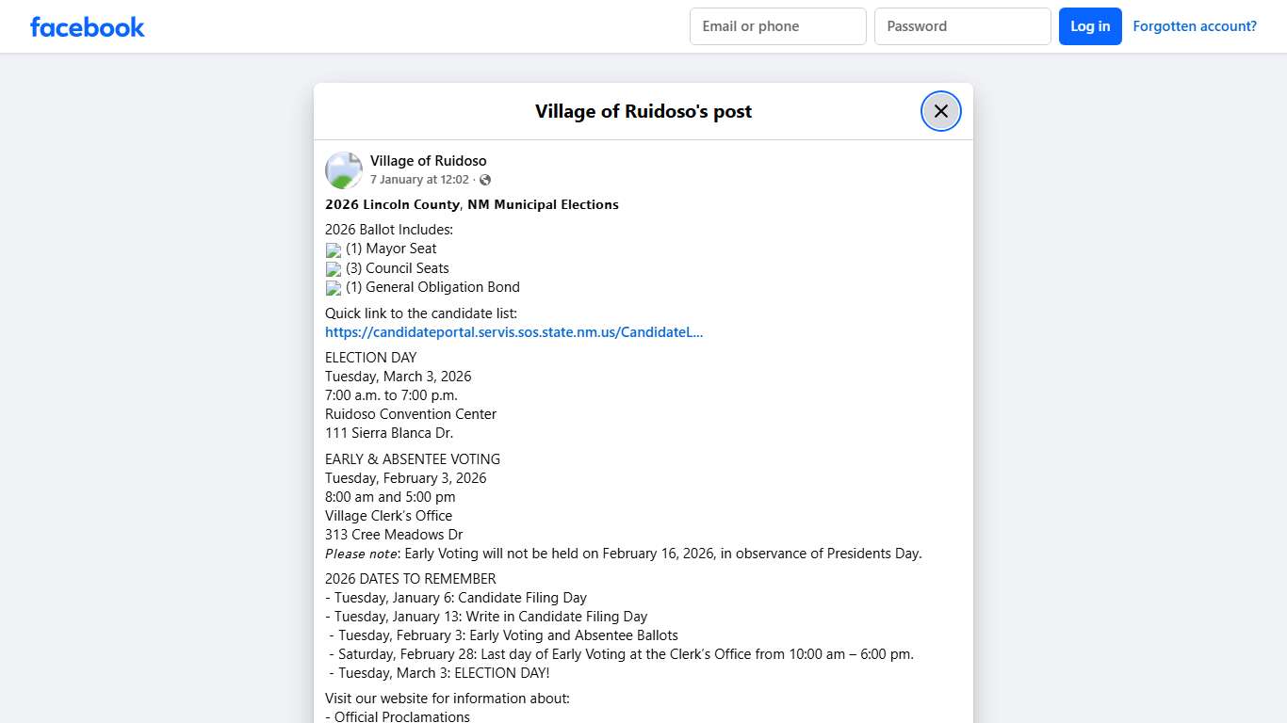Click the Village of Ruidoso profile picture

click(343, 169)
